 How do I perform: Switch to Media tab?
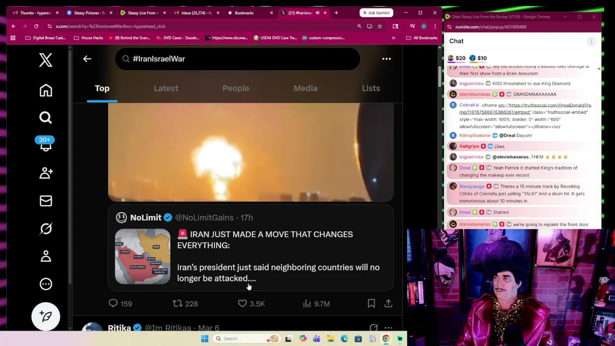pyautogui.click(x=306, y=88)
